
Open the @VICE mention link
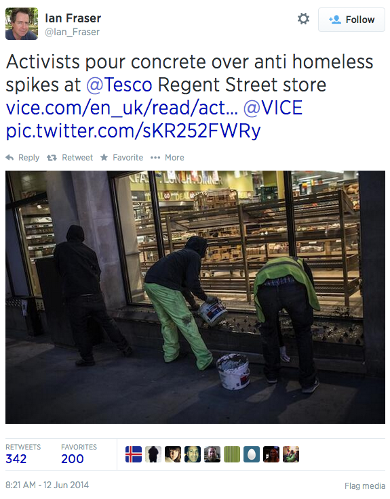click(273, 108)
